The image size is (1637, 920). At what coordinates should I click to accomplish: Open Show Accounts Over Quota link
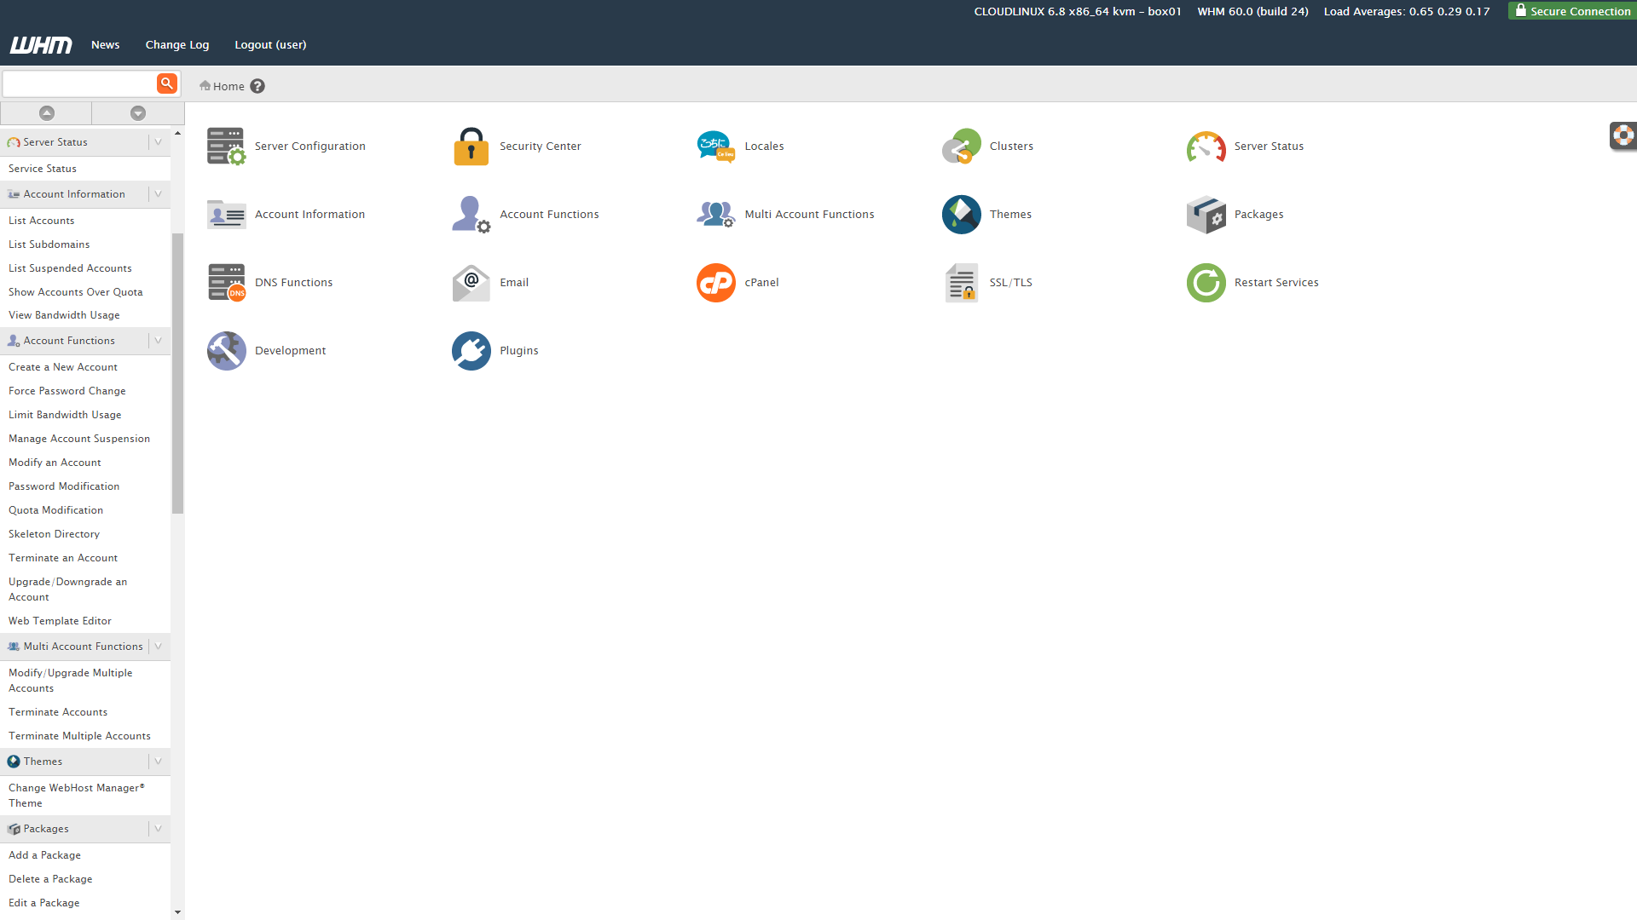(x=76, y=292)
